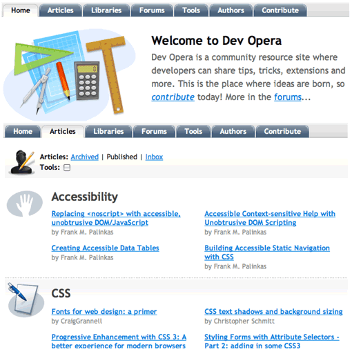
Task: Click the Accessibility hand icon
Action: [x=25, y=204]
